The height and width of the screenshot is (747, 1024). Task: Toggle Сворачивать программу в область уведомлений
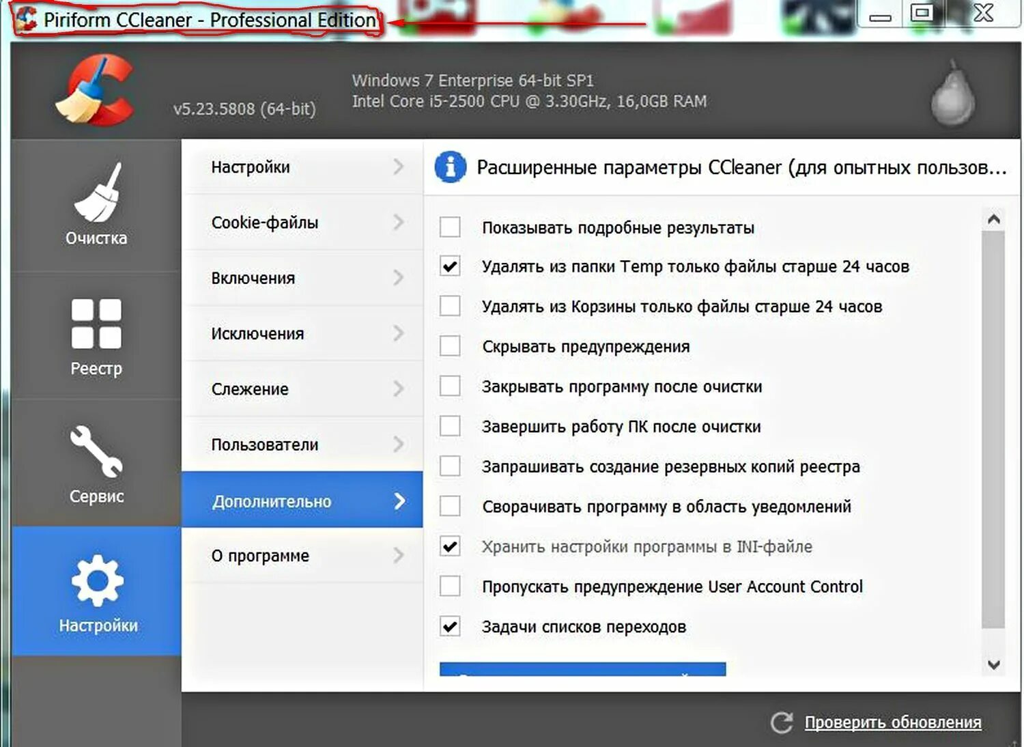[450, 506]
